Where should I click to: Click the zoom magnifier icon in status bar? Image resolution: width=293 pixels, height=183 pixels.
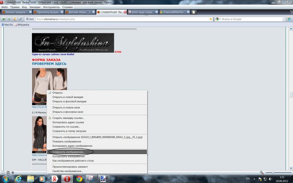coord(262,172)
